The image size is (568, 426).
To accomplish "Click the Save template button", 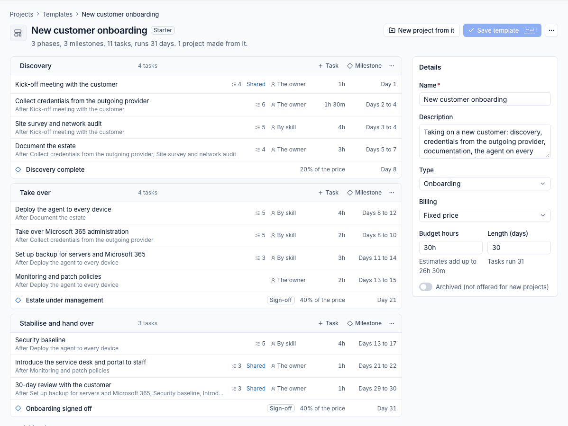I will click(502, 30).
